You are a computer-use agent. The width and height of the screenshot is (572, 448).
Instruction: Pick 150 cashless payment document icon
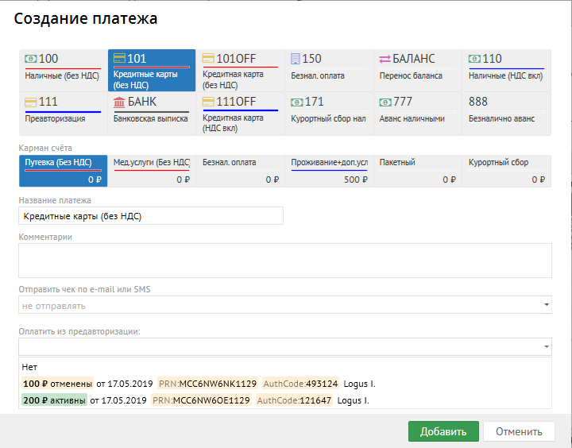click(296, 59)
